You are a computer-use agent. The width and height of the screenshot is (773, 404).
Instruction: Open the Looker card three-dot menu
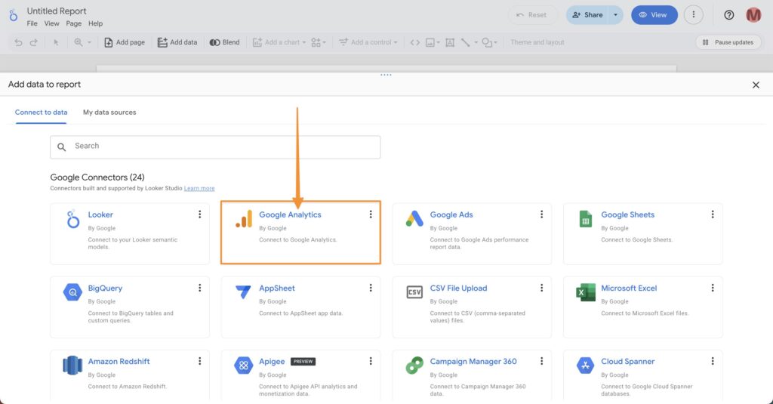(x=199, y=214)
